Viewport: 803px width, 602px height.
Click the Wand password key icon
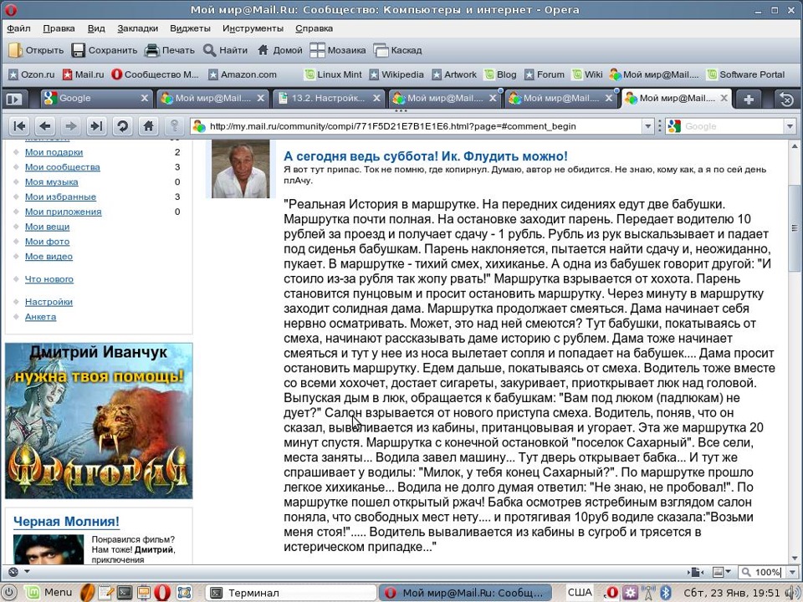click(x=174, y=126)
